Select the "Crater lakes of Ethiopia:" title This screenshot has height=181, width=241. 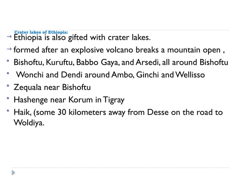coord(41,33)
